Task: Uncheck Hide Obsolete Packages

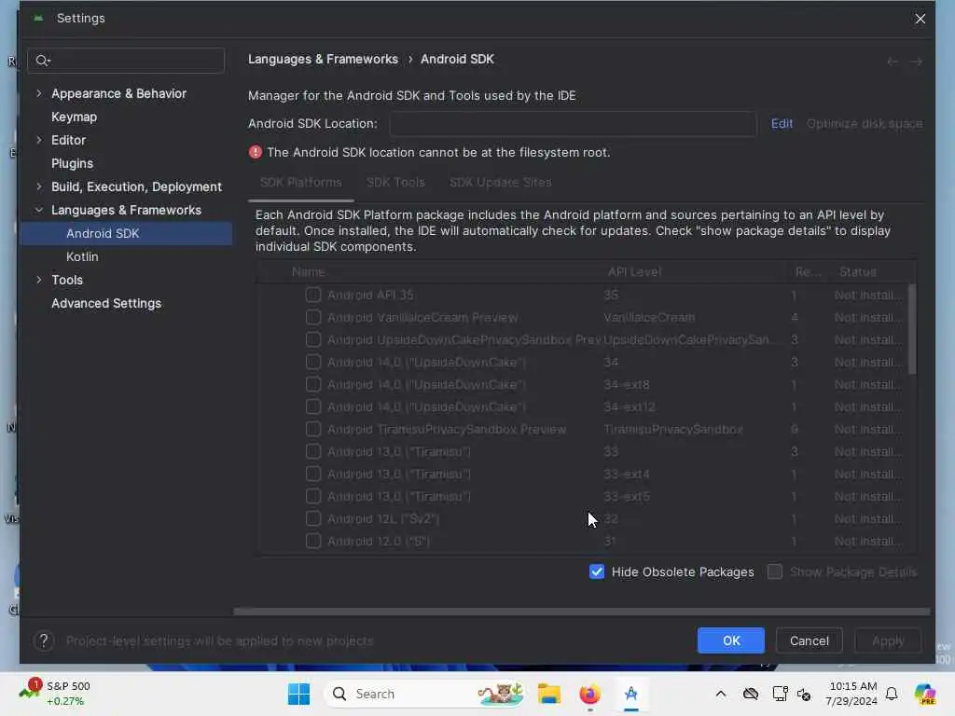Action: [597, 571]
